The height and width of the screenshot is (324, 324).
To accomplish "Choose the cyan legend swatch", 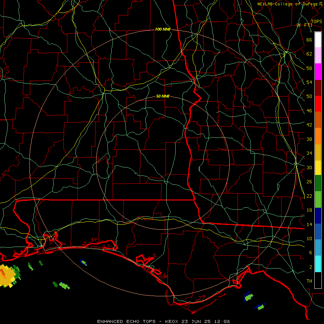I will (x=318, y=264).
